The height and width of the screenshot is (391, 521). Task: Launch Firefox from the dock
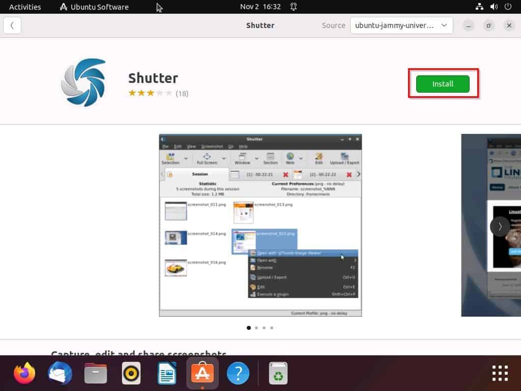tap(24, 373)
